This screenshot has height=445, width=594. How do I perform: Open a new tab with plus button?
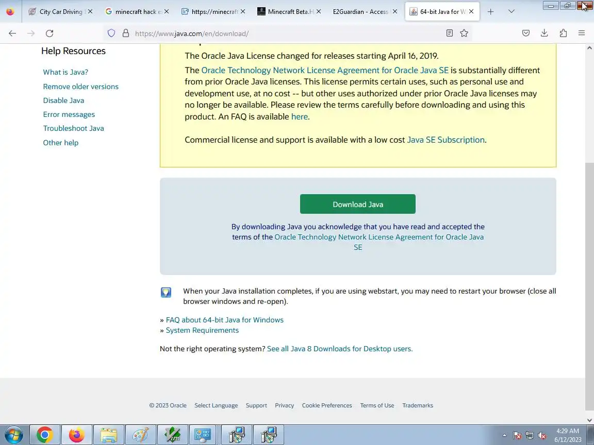(490, 12)
